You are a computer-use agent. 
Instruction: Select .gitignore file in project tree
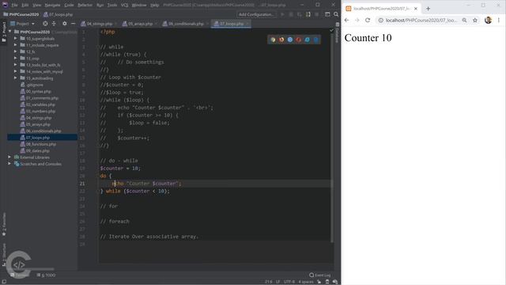32,85
